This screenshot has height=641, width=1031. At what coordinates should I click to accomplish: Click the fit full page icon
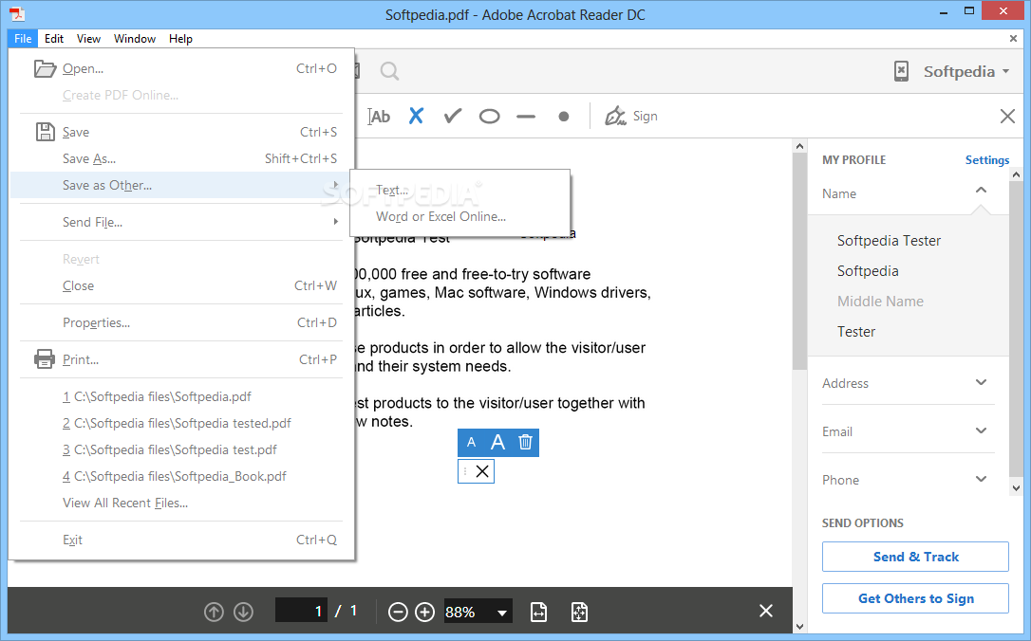pyautogui.click(x=579, y=613)
